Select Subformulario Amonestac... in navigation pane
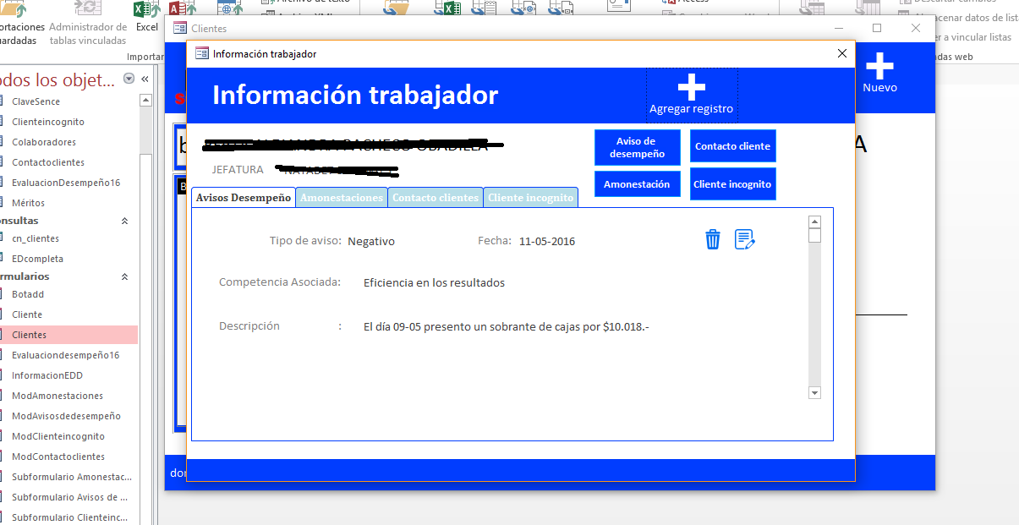This screenshot has height=525, width=1019. [x=72, y=477]
